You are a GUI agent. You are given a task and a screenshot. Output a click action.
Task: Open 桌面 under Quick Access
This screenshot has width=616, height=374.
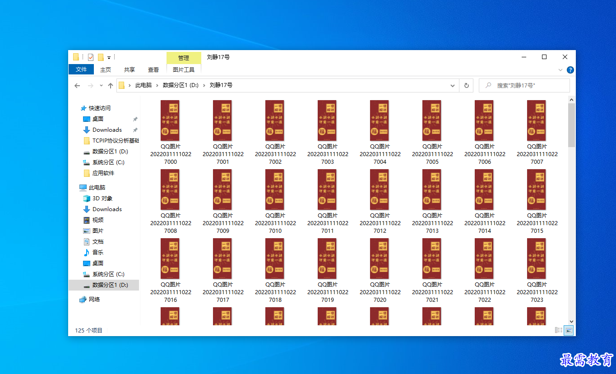coord(98,119)
